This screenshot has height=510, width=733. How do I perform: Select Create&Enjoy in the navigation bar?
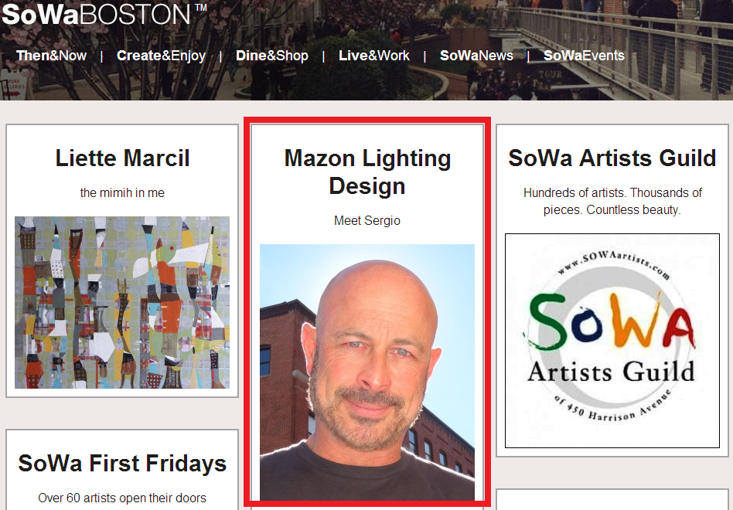pyautogui.click(x=161, y=56)
